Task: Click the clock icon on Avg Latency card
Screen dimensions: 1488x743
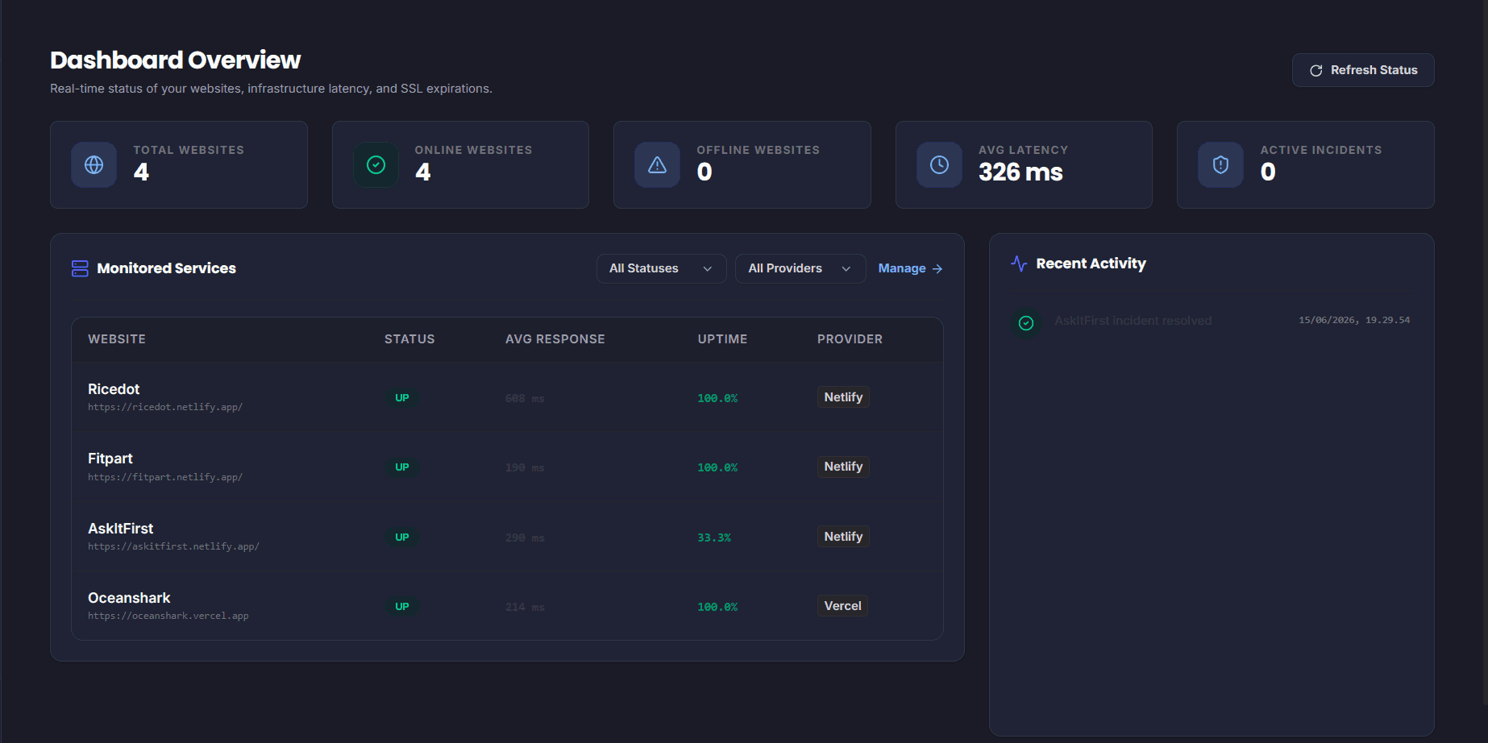Action: (x=940, y=165)
